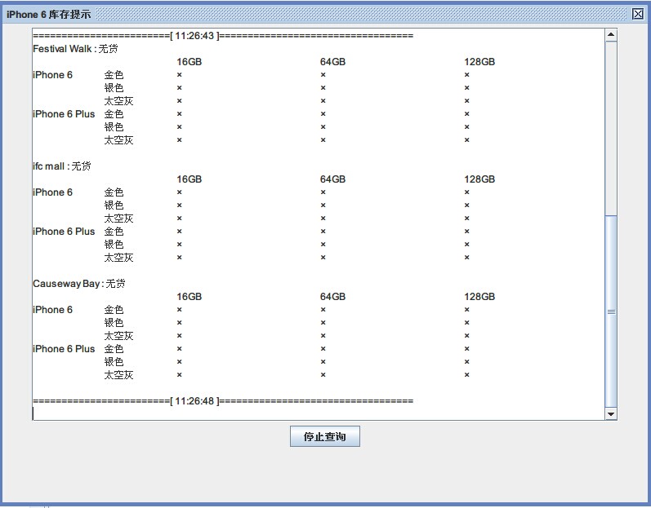Click 128GB × for ifc mall iPhone 6 Plus 太空灰
The width and height of the screenshot is (651, 508).
(467, 258)
